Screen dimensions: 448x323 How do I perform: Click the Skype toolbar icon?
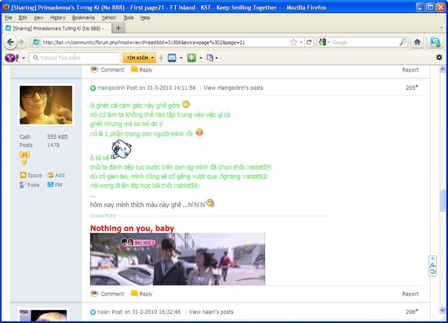pyautogui.click(x=435, y=42)
